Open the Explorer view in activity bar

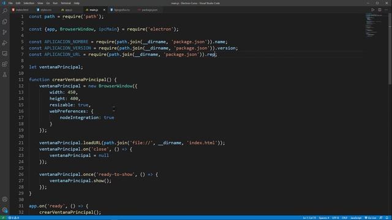(x=5, y=22)
